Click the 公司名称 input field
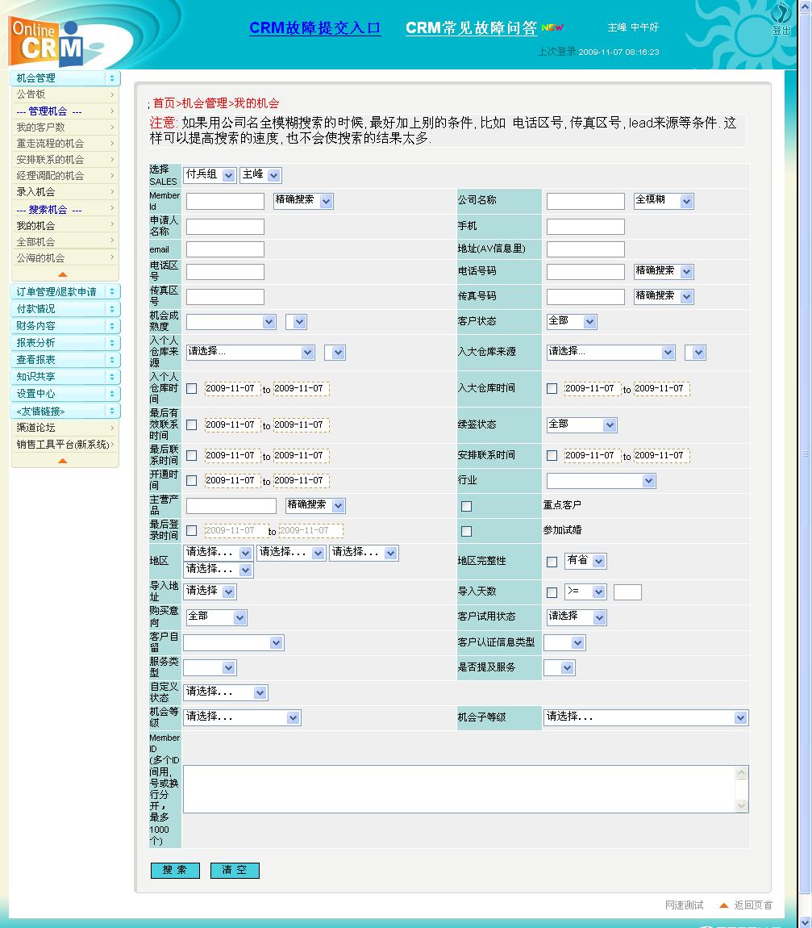812x928 pixels. coord(585,201)
